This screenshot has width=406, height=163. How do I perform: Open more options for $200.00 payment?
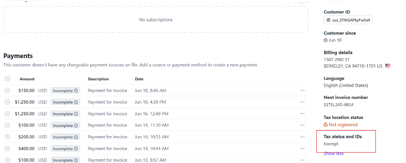point(302,137)
